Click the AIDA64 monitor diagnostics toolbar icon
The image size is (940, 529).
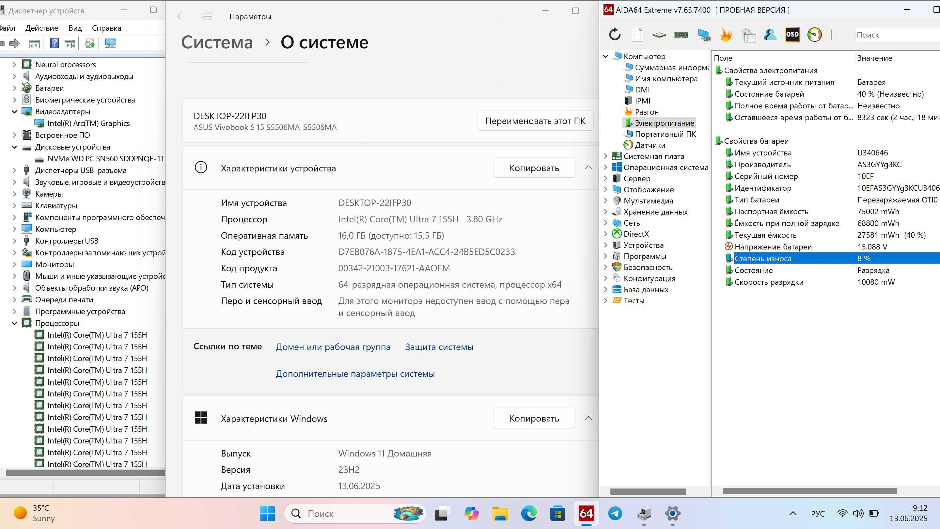(x=704, y=35)
